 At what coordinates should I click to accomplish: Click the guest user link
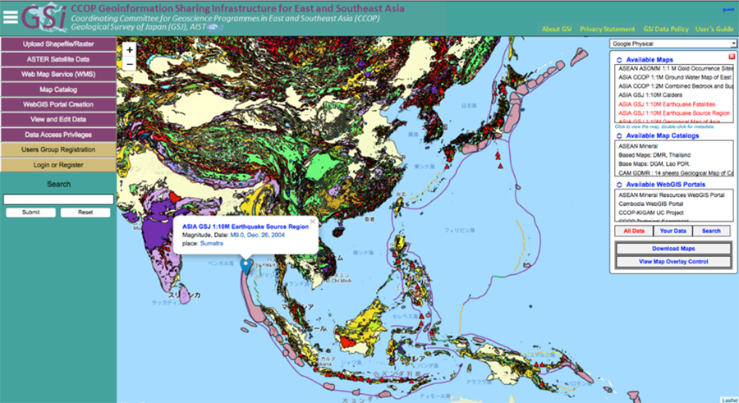(x=728, y=10)
